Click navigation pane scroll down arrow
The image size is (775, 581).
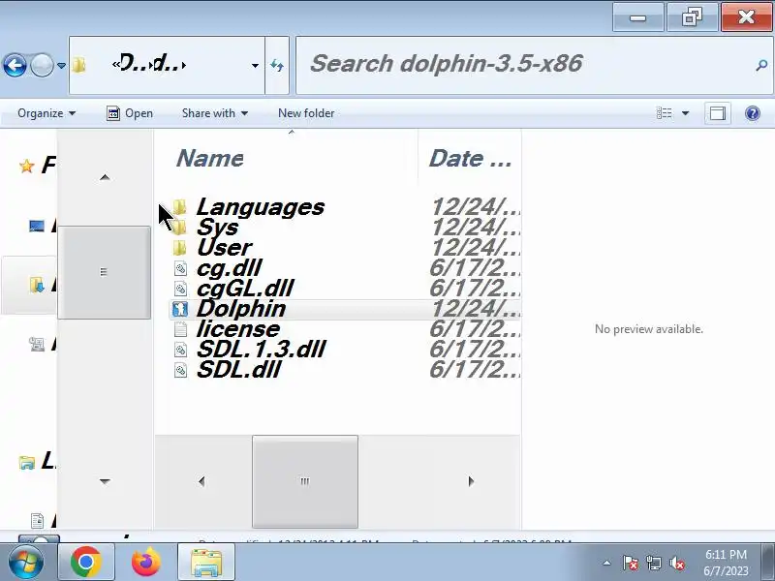pos(105,481)
